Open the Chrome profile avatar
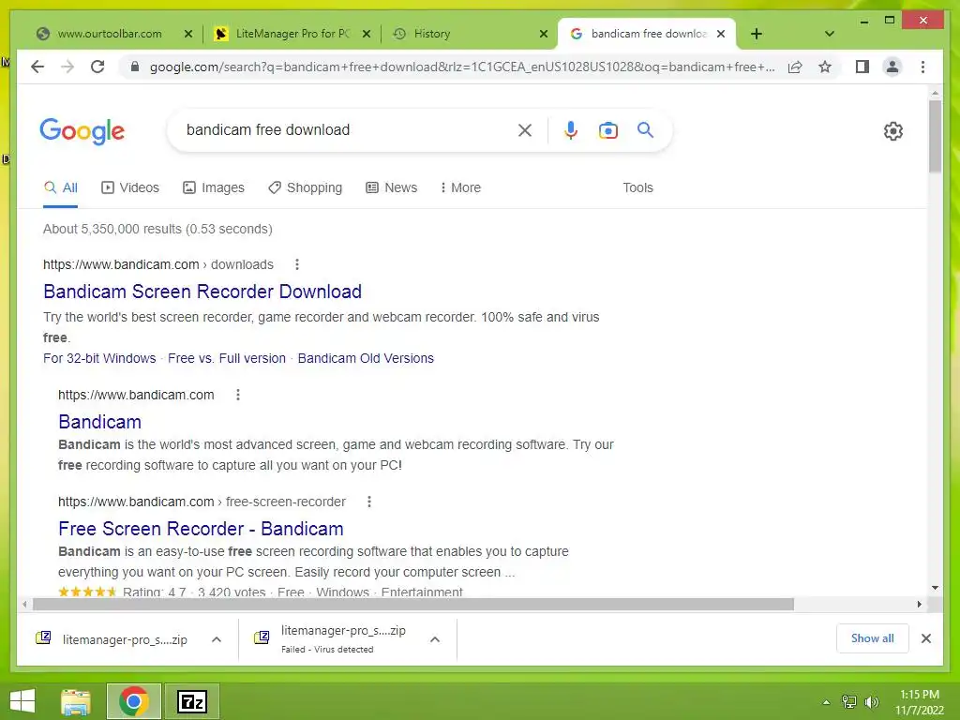960x720 pixels. pyautogui.click(x=892, y=67)
